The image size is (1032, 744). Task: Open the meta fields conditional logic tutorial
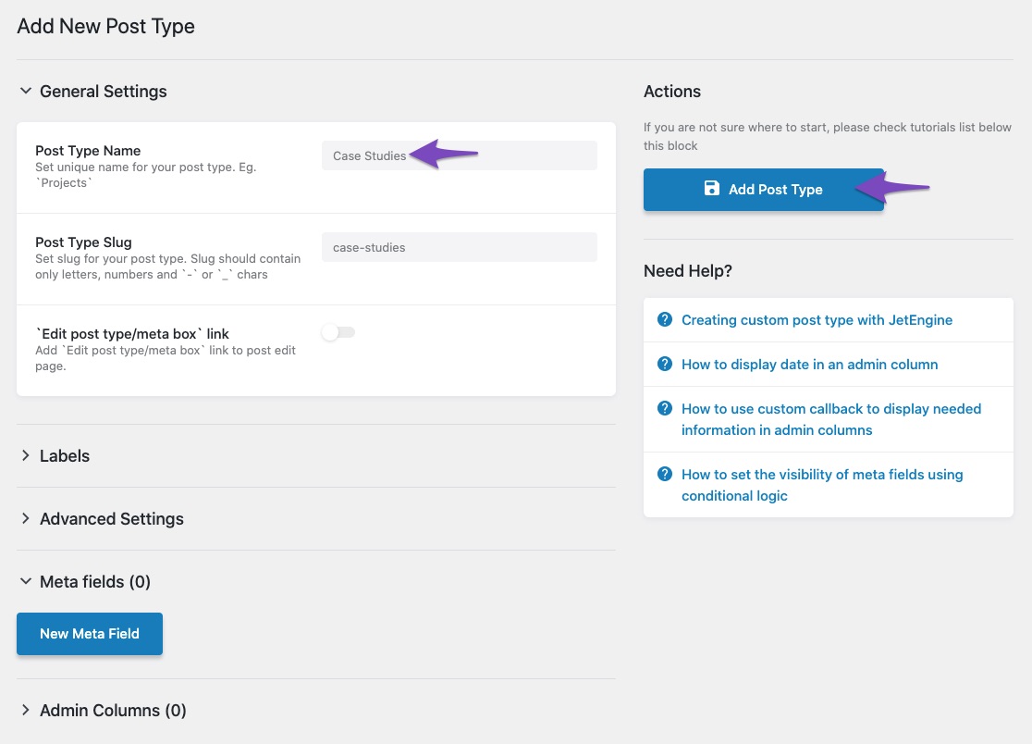(x=822, y=485)
